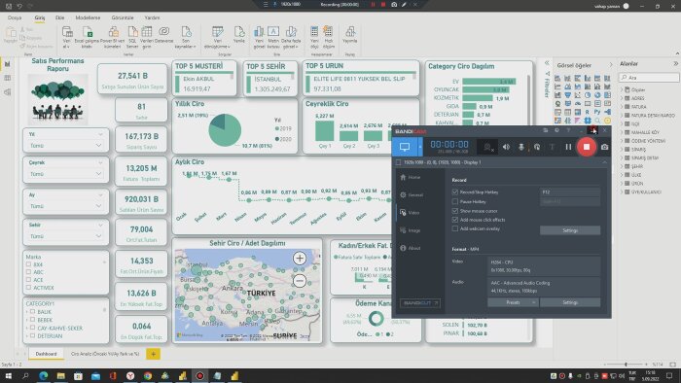Collapse the Alanlar pane double arrow
Screen dimensions: 681x383
click(x=675, y=64)
